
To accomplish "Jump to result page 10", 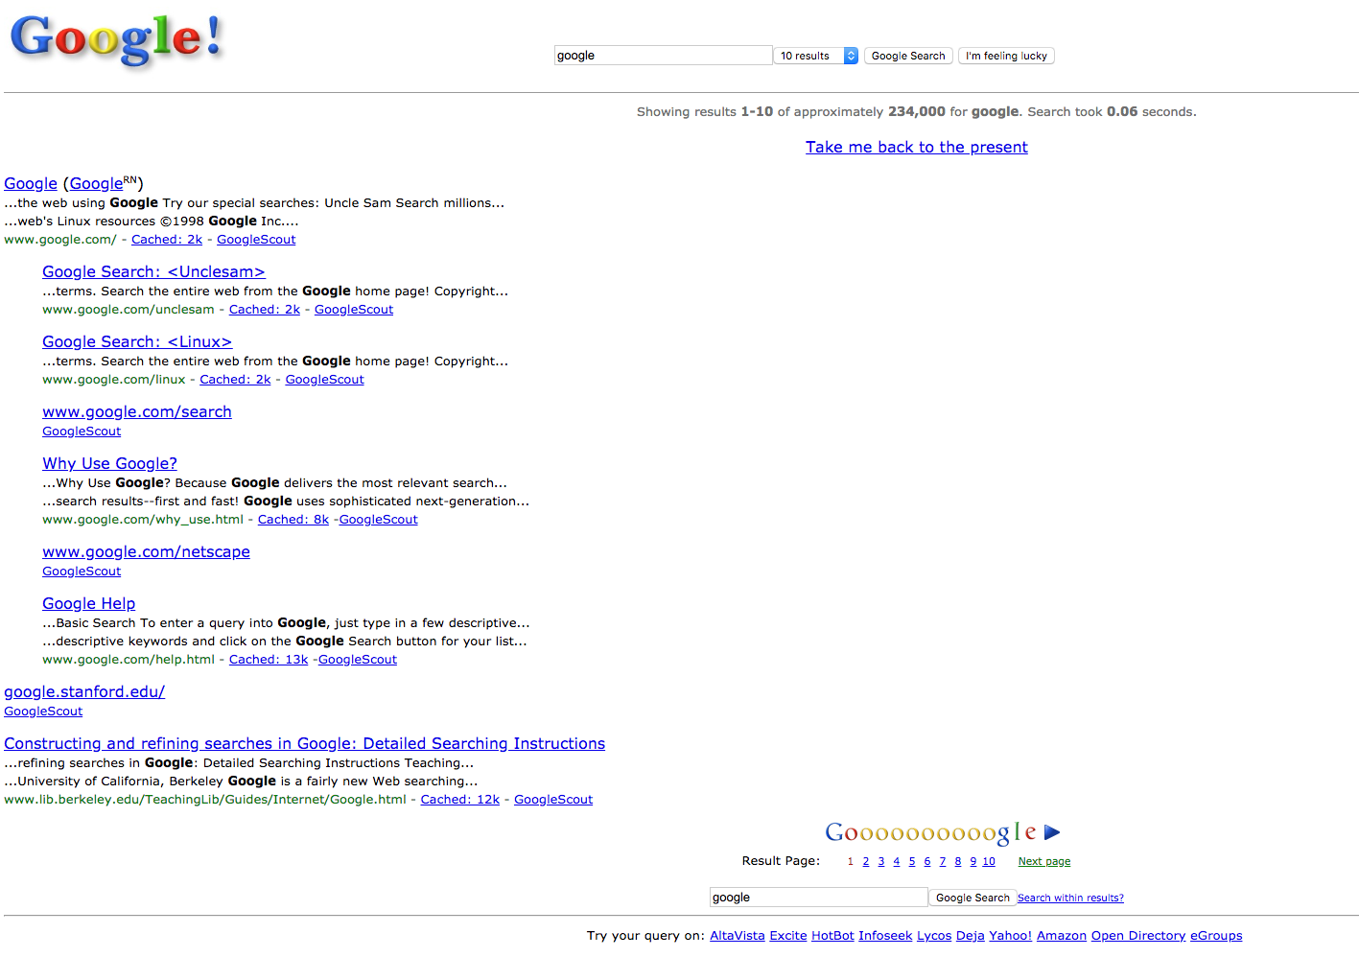I will coord(988,861).
